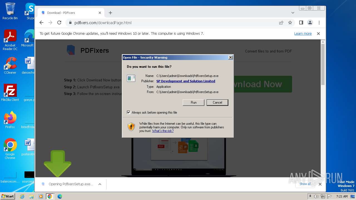
Task: Show hidden tray icons arrow
Action: 310,196
